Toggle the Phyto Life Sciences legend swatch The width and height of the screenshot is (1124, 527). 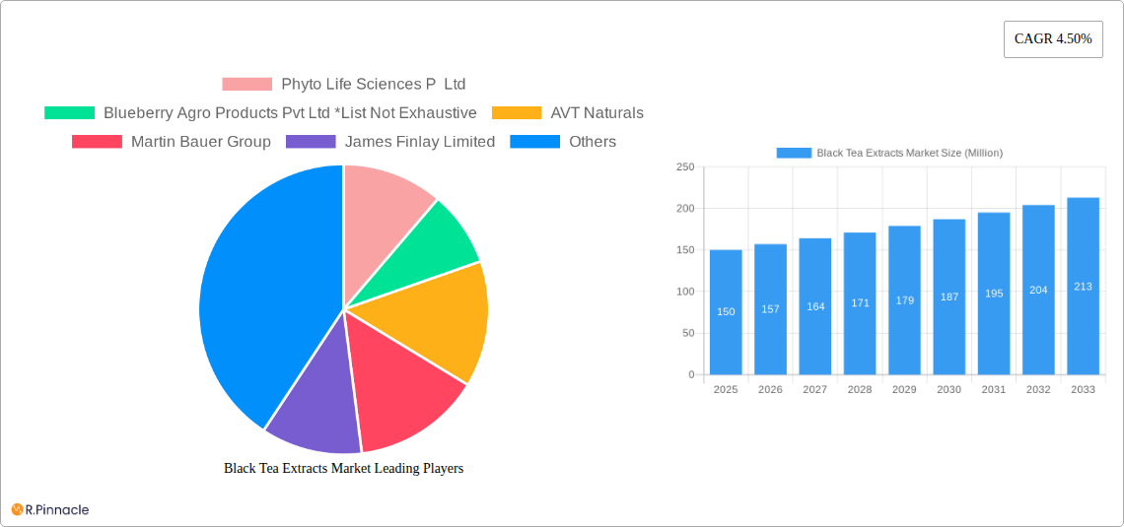click(246, 85)
